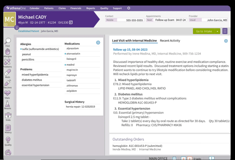Click outstanding order hemoglobin A1C-001453-P (submitted)

(137, 146)
